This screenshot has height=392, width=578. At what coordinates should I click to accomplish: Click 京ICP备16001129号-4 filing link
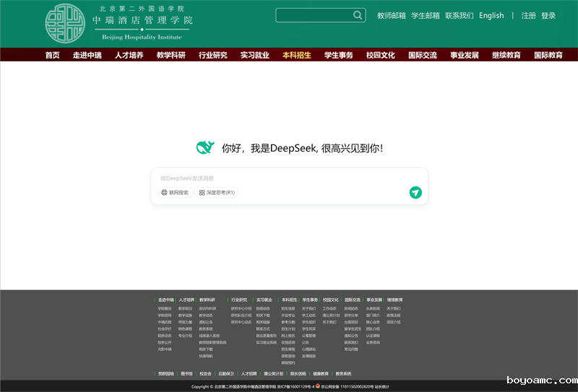[x=296, y=386]
